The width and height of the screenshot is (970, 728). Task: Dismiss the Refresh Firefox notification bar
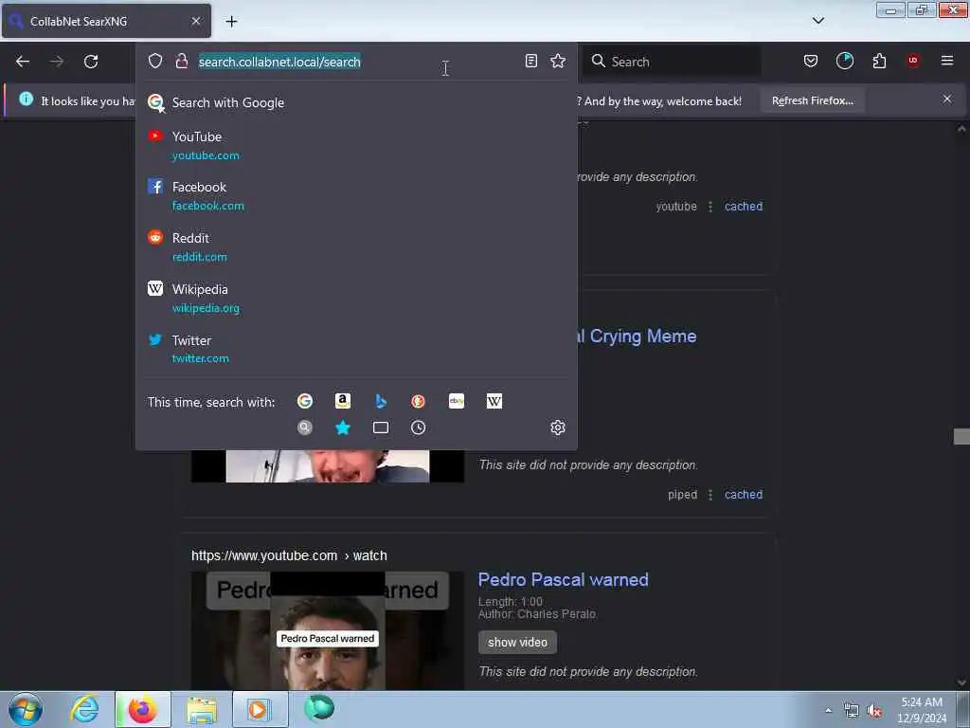946,99
